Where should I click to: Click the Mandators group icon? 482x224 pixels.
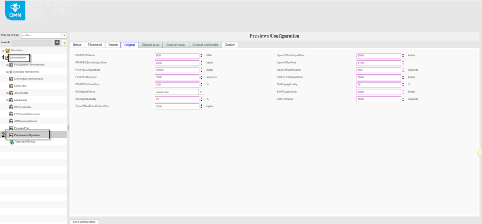pyautogui.click(x=7, y=50)
